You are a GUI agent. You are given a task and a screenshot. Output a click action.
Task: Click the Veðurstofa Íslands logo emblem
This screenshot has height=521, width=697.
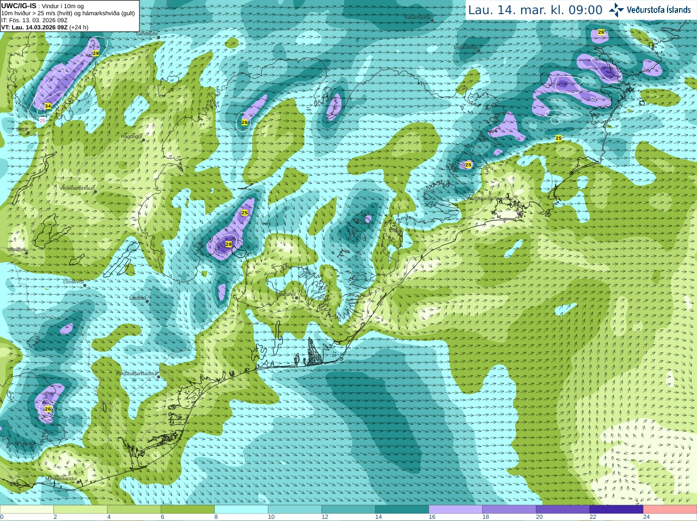616,10
